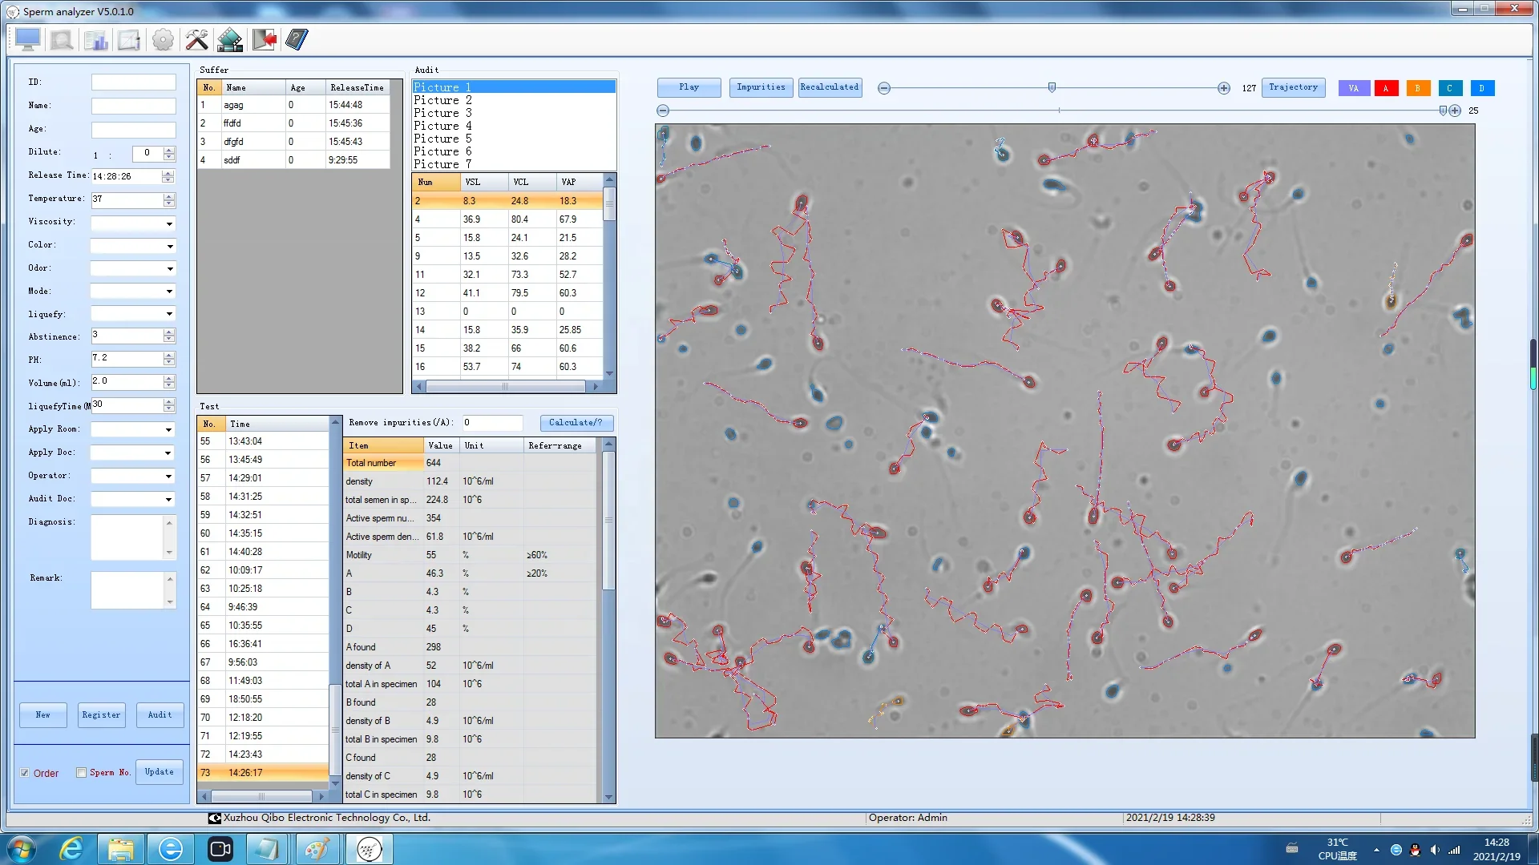The image size is (1539, 865).
Task: Open the help book question mark icon
Action: (x=297, y=39)
